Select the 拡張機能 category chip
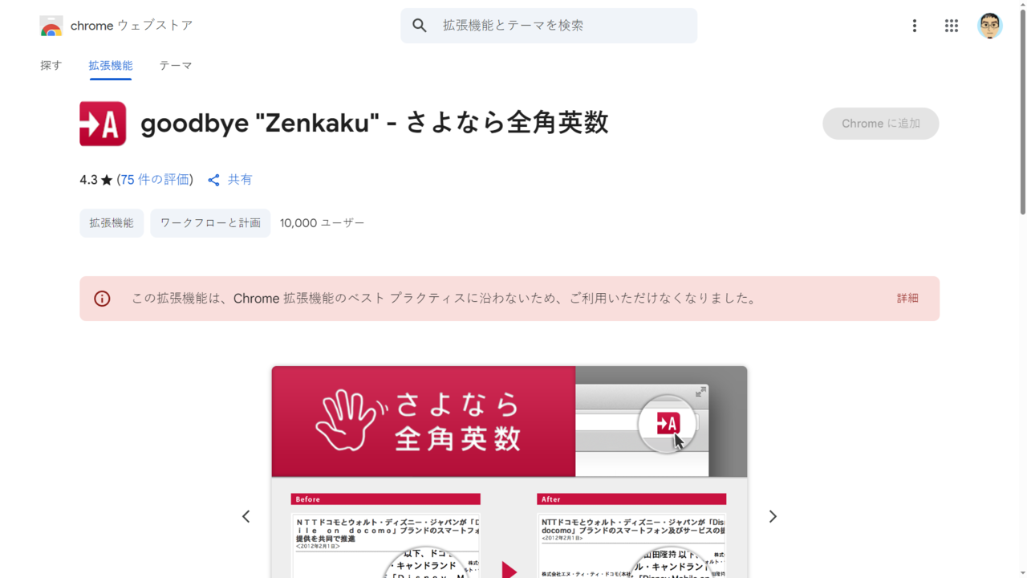 pyautogui.click(x=112, y=223)
